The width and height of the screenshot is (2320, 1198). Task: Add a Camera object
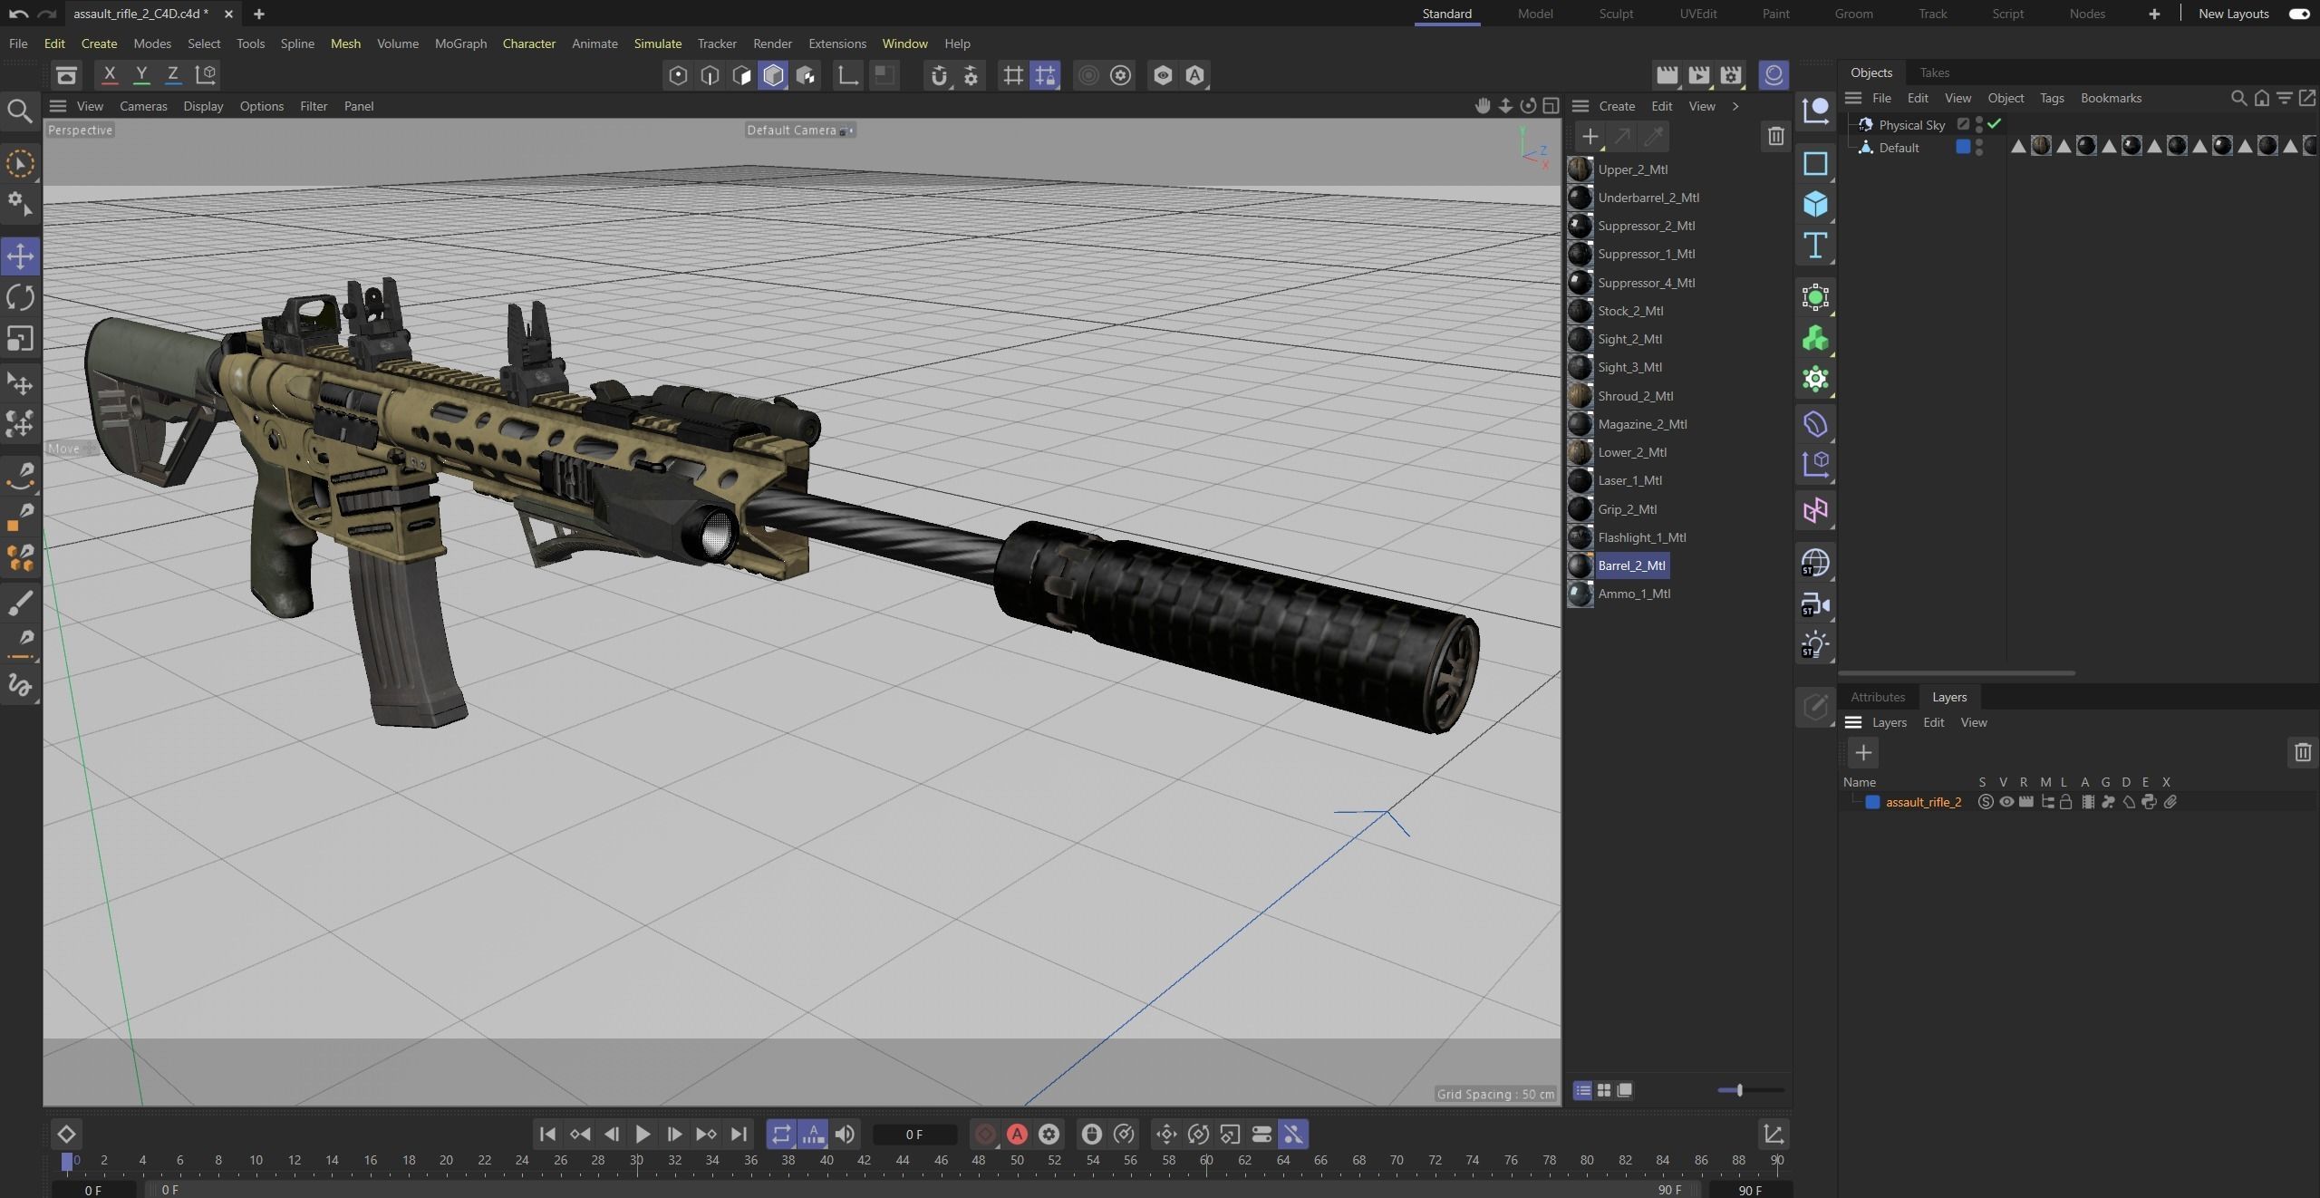pyautogui.click(x=1815, y=604)
